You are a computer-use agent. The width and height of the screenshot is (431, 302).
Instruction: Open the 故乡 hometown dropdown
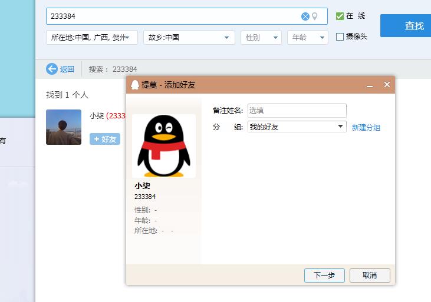[189, 38]
